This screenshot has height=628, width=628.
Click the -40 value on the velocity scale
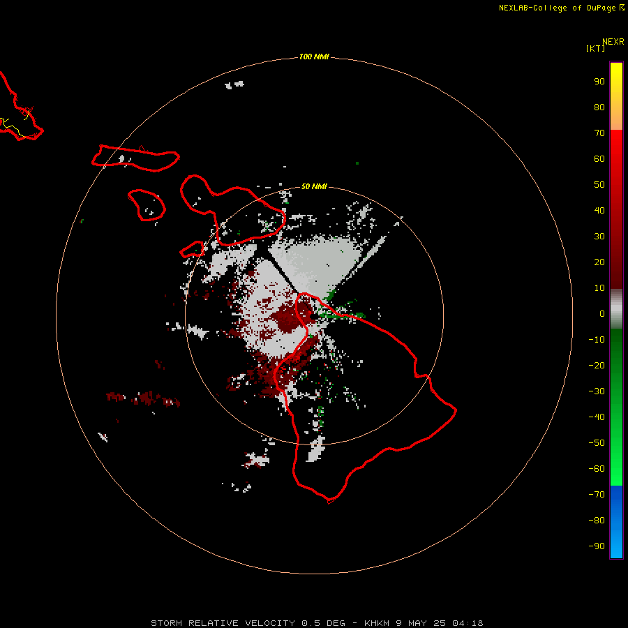[x=597, y=417]
